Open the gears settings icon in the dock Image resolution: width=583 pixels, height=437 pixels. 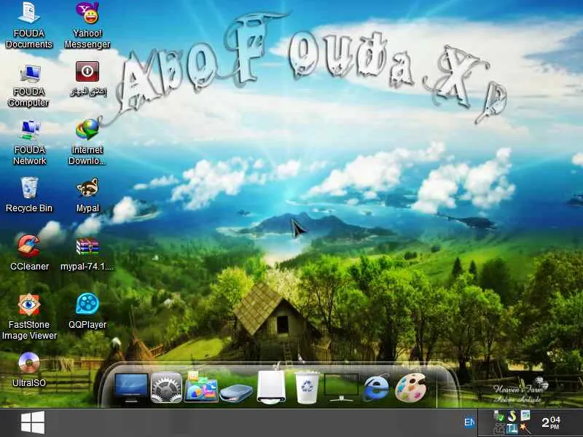click(x=166, y=387)
